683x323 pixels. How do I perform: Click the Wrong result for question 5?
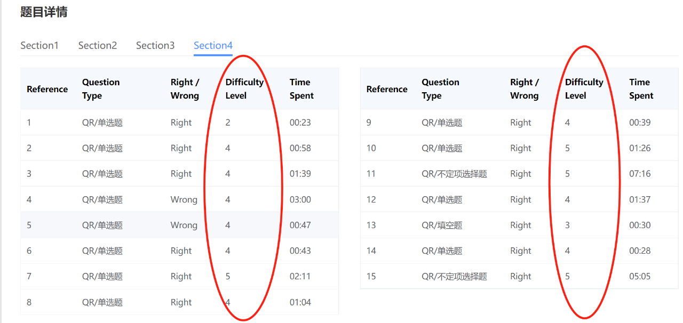(x=184, y=225)
